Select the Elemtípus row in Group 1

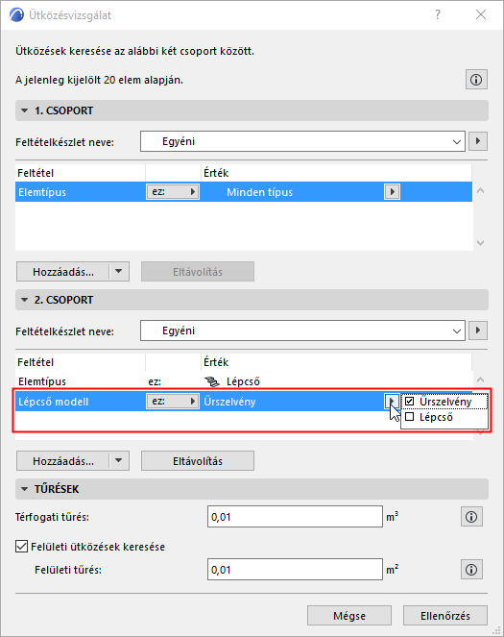tap(244, 192)
